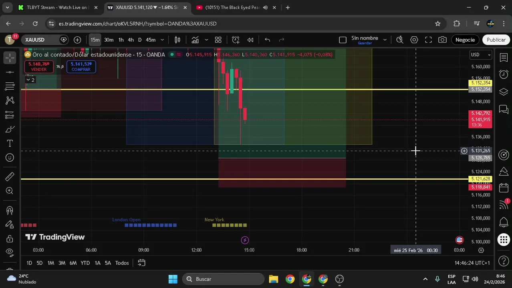Toggle lock all drawing tools
The width and height of the screenshot is (512, 288).
point(10,239)
